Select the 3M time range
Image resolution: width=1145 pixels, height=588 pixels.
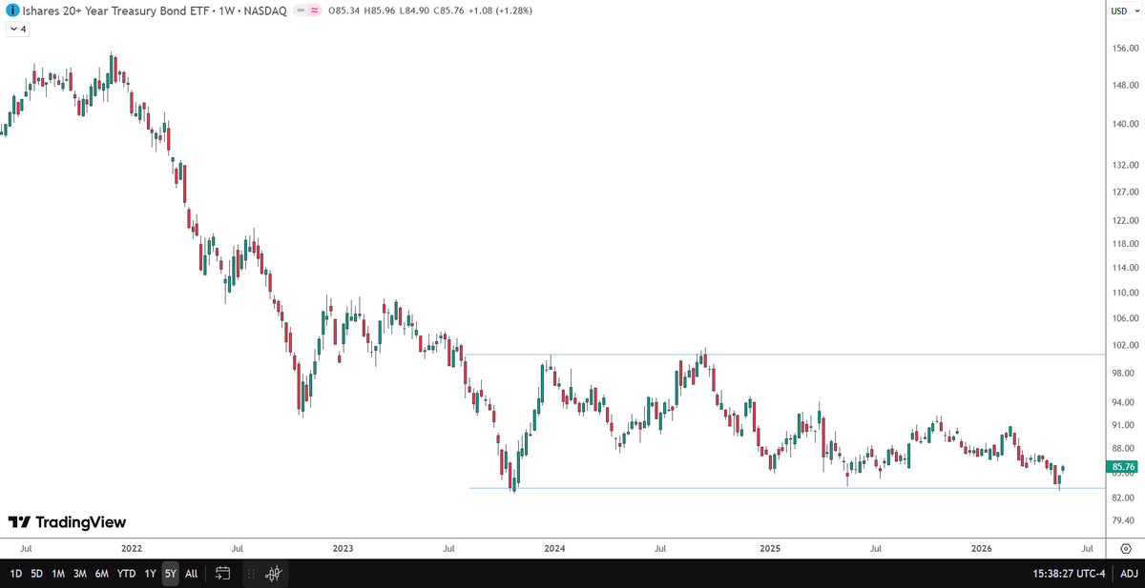pyautogui.click(x=80, y=574)
